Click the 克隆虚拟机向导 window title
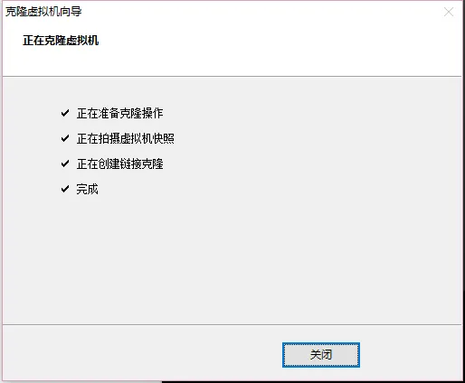 pos(43,12)
